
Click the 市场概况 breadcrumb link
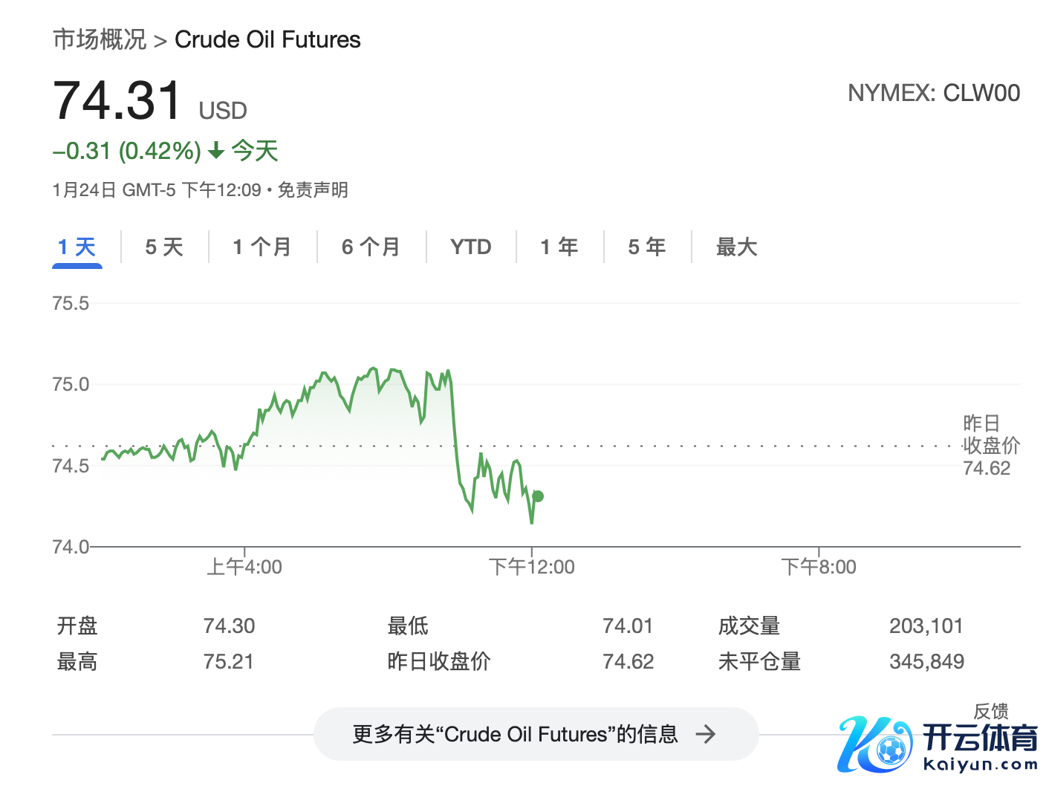tap(99, 39)
